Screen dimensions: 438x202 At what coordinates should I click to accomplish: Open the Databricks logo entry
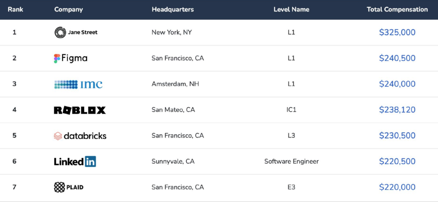[80, 136]
